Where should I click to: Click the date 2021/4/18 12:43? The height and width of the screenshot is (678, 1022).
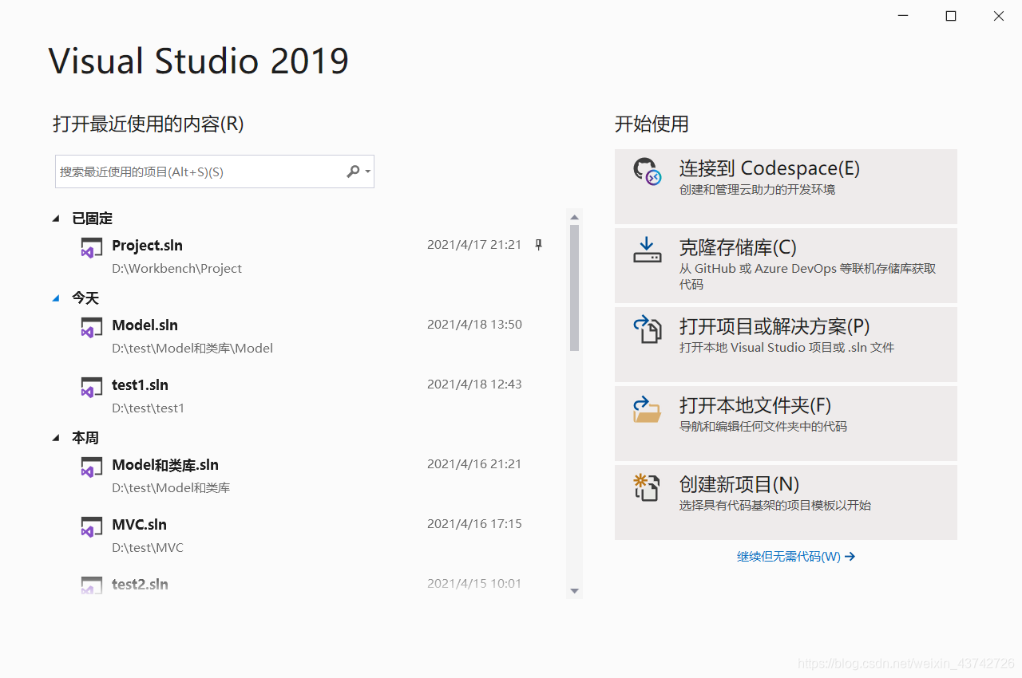pos(474,384)
